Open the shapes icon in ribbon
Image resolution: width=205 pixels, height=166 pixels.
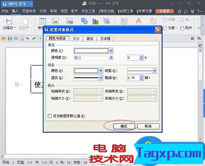[84, 21]
